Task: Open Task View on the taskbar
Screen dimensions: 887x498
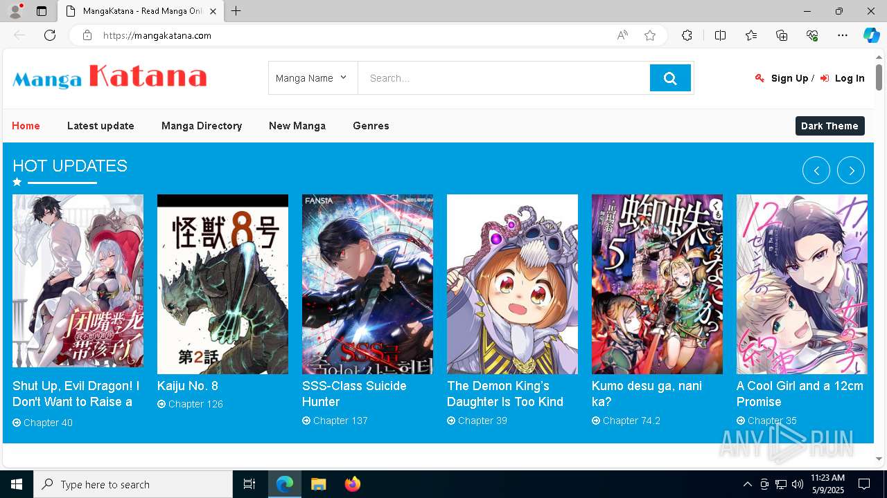Action: point(249,484)
